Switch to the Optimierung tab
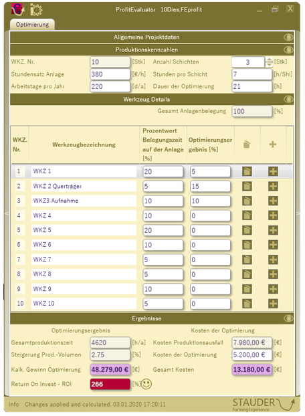Viewport: 305px width, 416px height. [32, 25]
